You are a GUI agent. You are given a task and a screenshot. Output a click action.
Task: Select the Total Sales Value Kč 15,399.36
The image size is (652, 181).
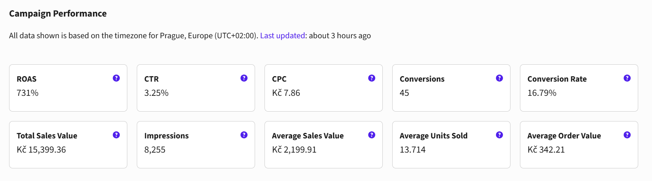coord(41,150)
